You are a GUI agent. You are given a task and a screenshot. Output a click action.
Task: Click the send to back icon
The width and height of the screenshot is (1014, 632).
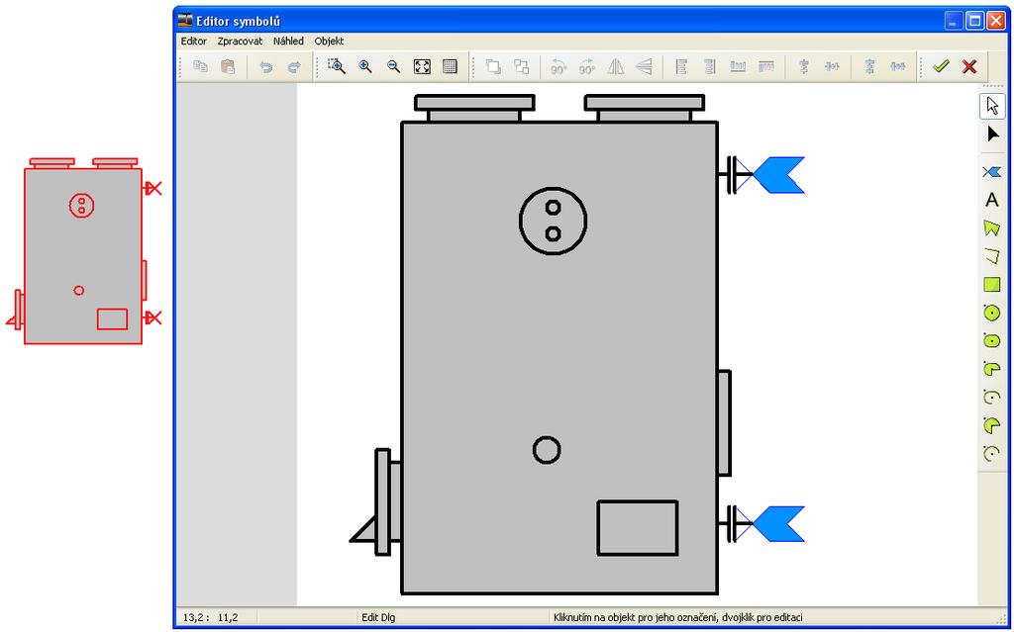(x=521, y=66)
